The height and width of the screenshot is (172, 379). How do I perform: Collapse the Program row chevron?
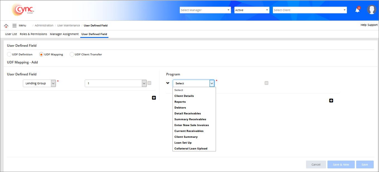(x=168, y=83)
